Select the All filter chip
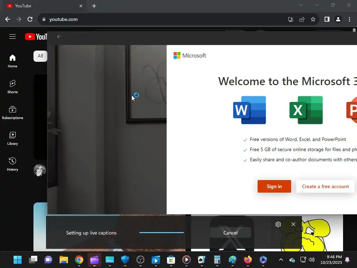Image resolution: width=357 pixels, height=268 pixels. [40, 56]
